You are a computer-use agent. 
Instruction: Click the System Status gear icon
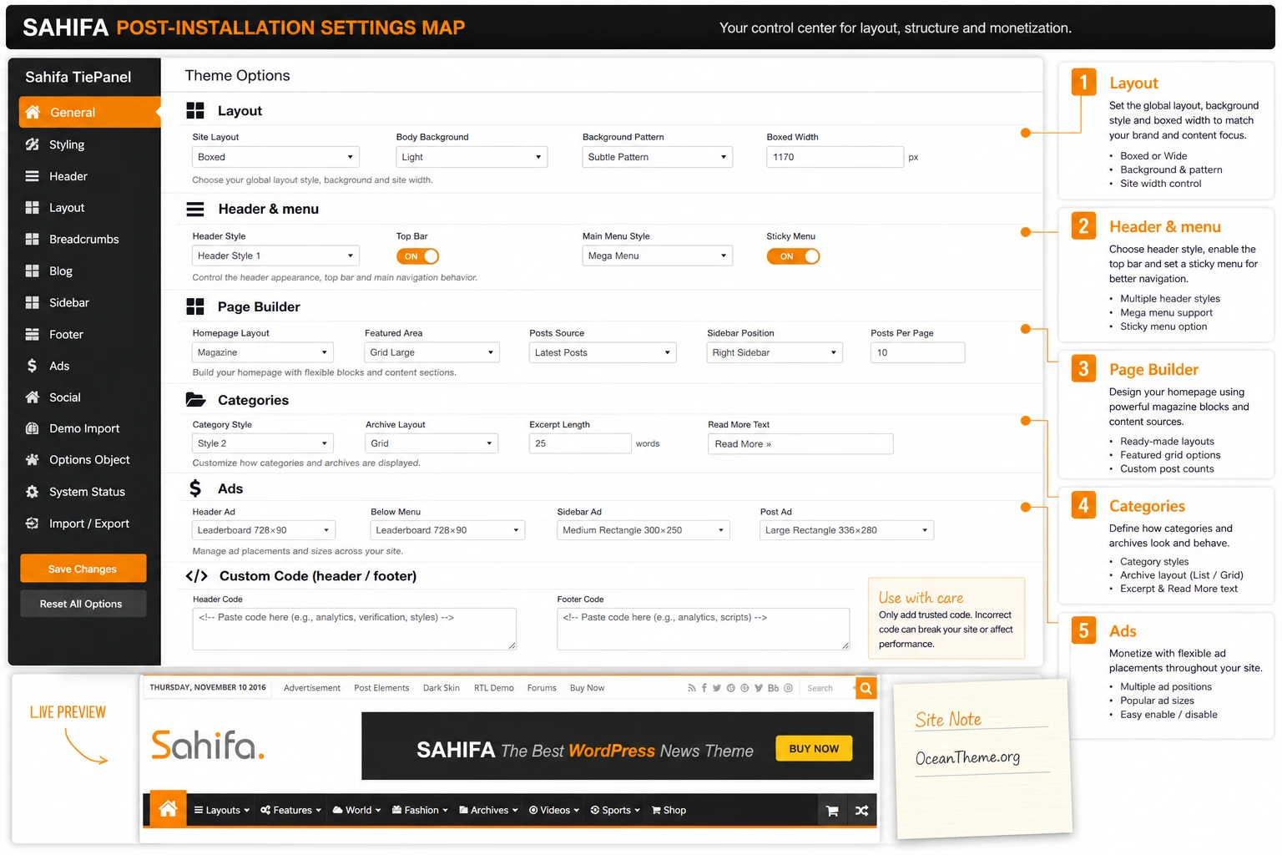[33, 492]
